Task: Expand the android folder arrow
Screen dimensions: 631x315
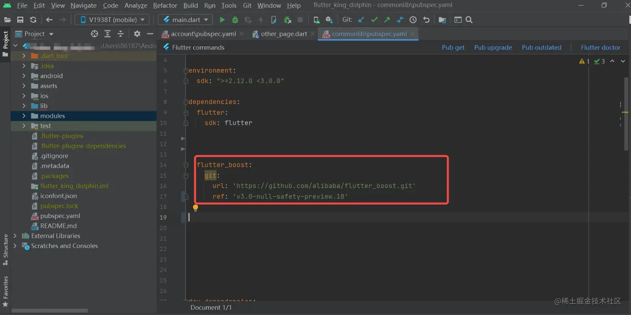Action: tap(24, 76)
